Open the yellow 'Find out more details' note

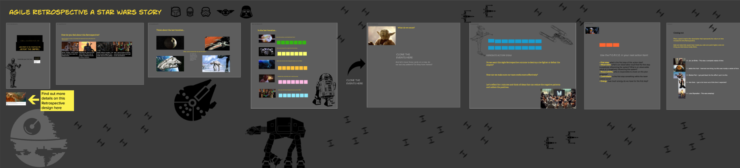[57, 101]
